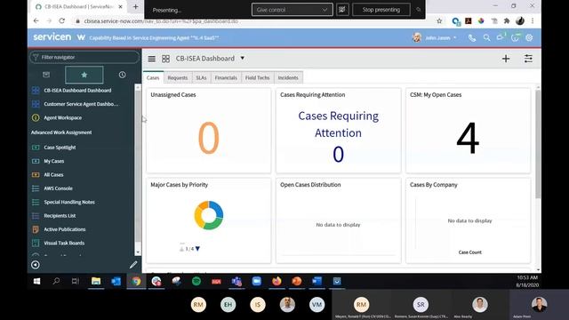Viewport: 569px width, 320px height.
Task: Switch to the Incidents tab
Action: [x=288, y=77]
